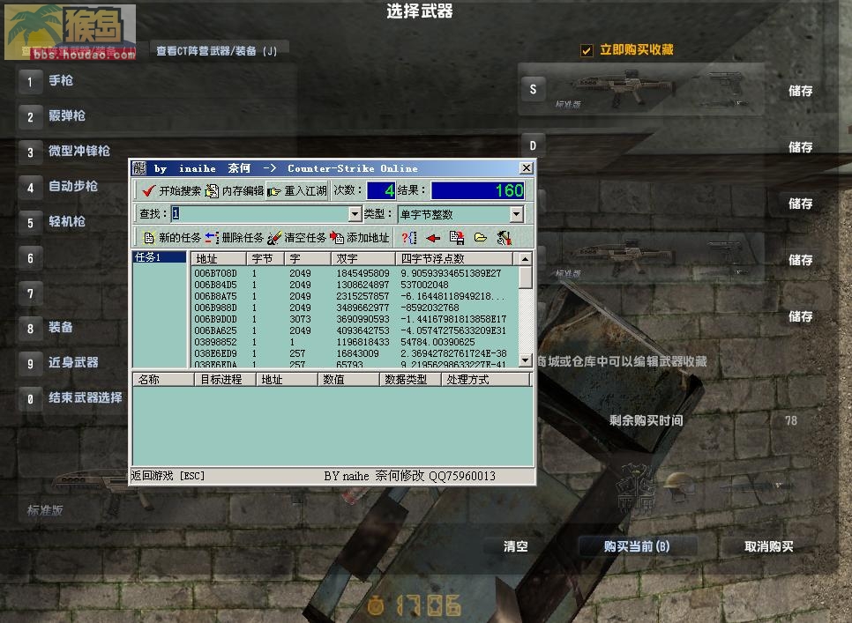
Task: Click the 处理方式 column header
Action: [x=486, y=379]
